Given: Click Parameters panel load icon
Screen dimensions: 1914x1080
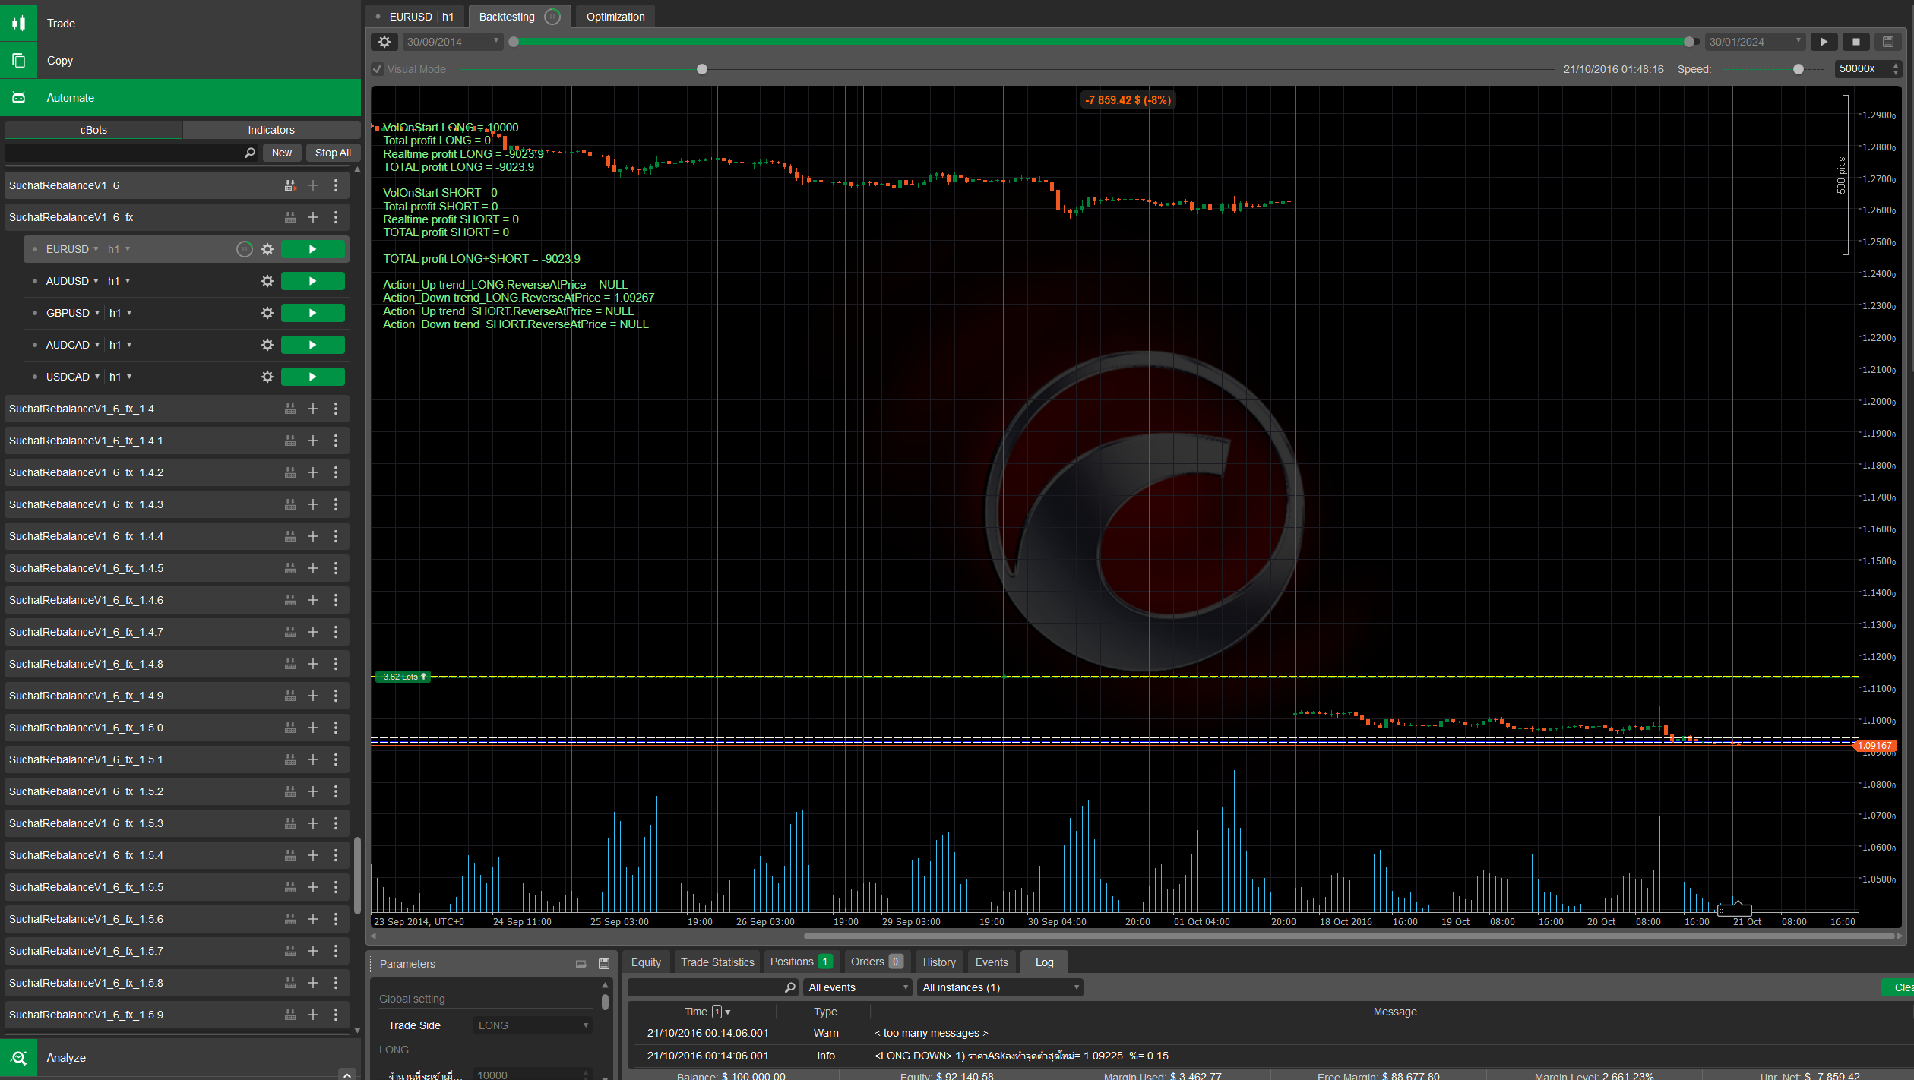Looking at the screenshot, I should [x=581, y=964].
